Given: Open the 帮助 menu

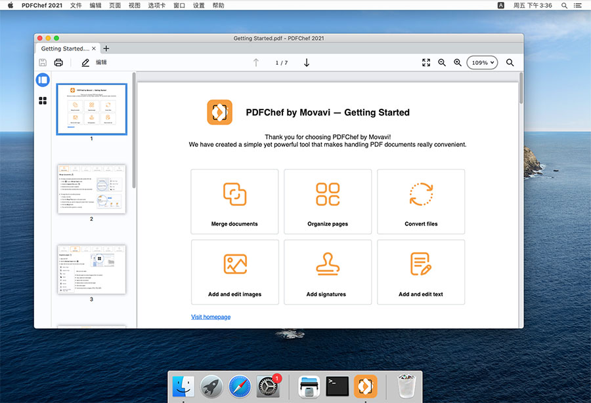Looking at the screenshot, I should point(218,5).
